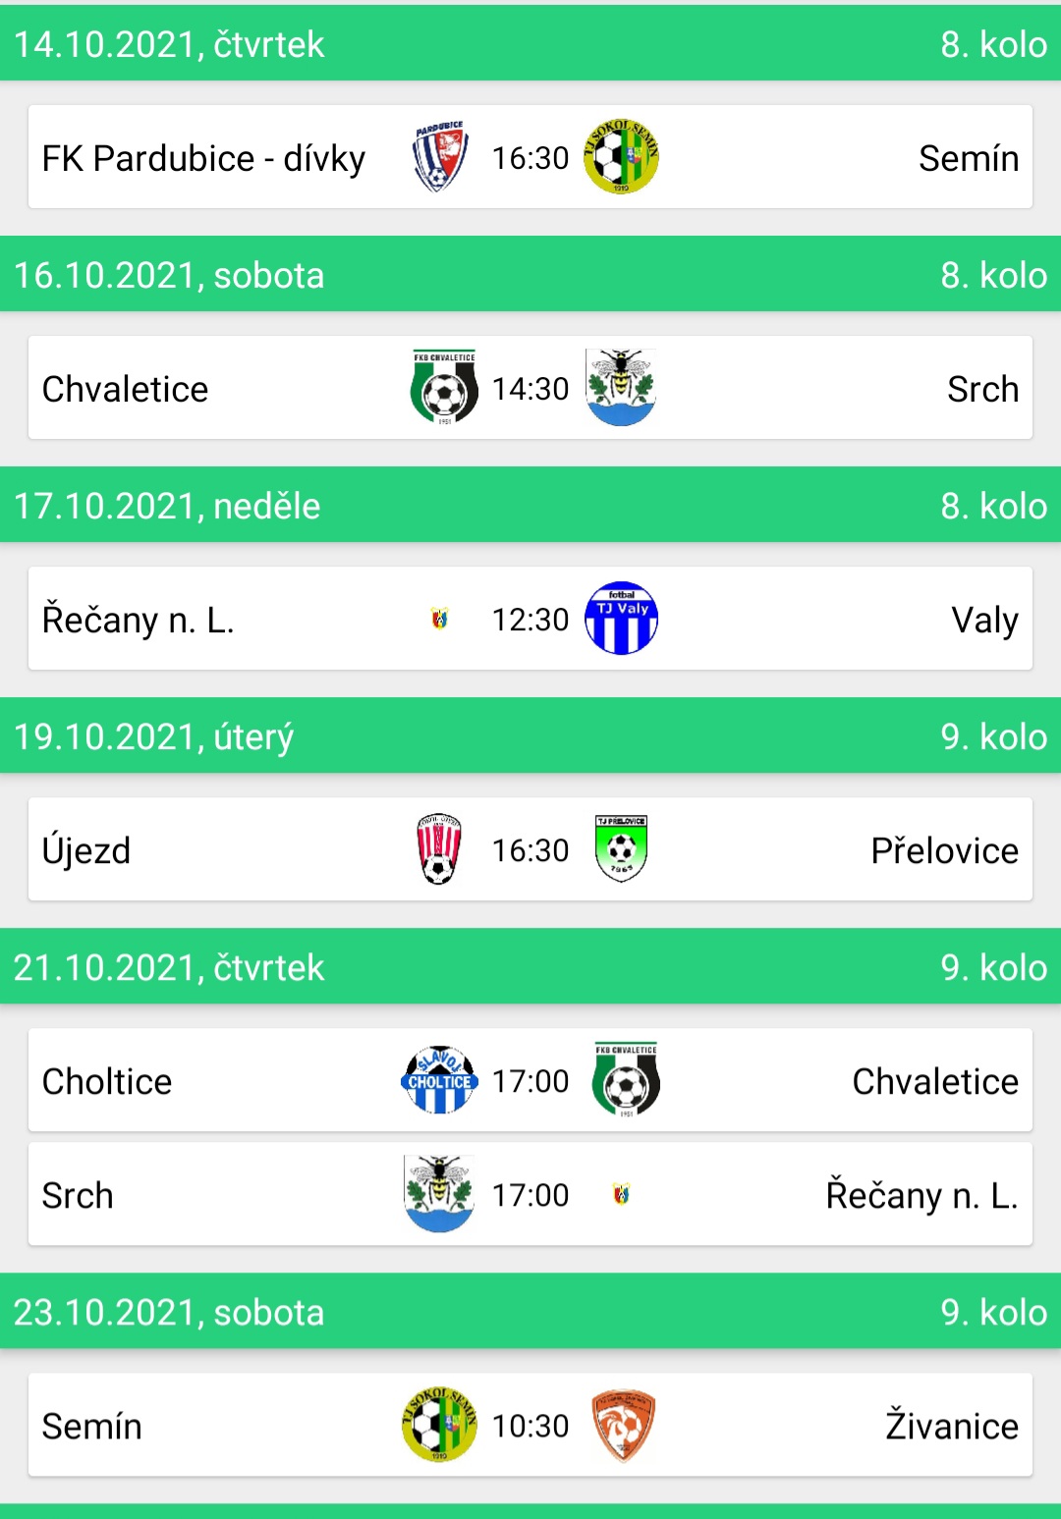Select the Srch wasp emblem at 14:30
The height and width of the screenshot is (1519, 1061).
point(621,388)
